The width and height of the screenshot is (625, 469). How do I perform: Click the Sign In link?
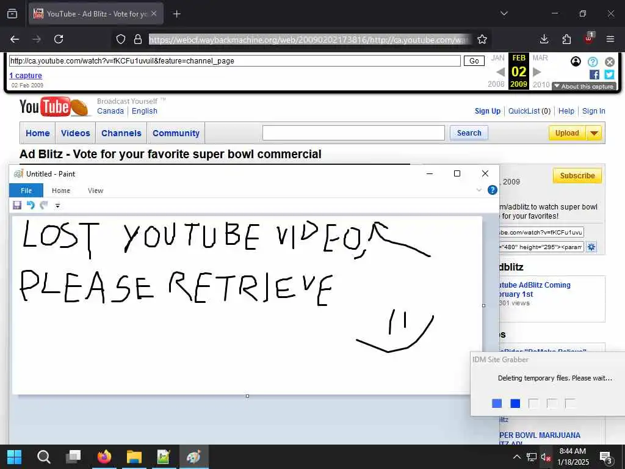pos(593,111)
